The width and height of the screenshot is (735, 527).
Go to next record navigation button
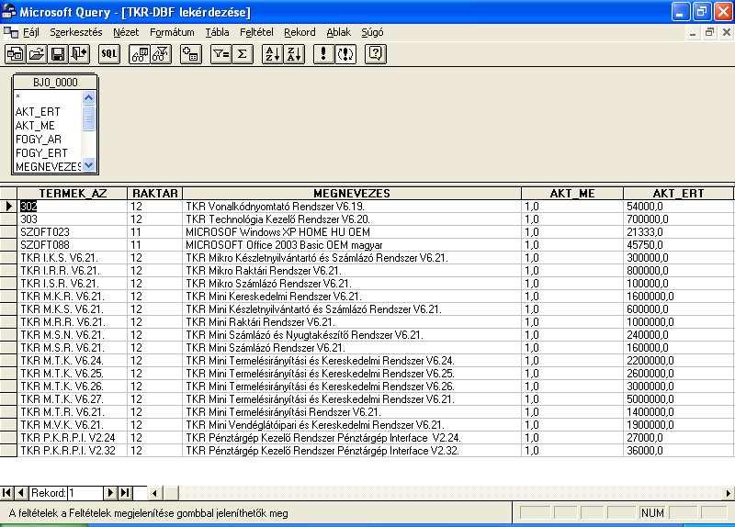110,493
